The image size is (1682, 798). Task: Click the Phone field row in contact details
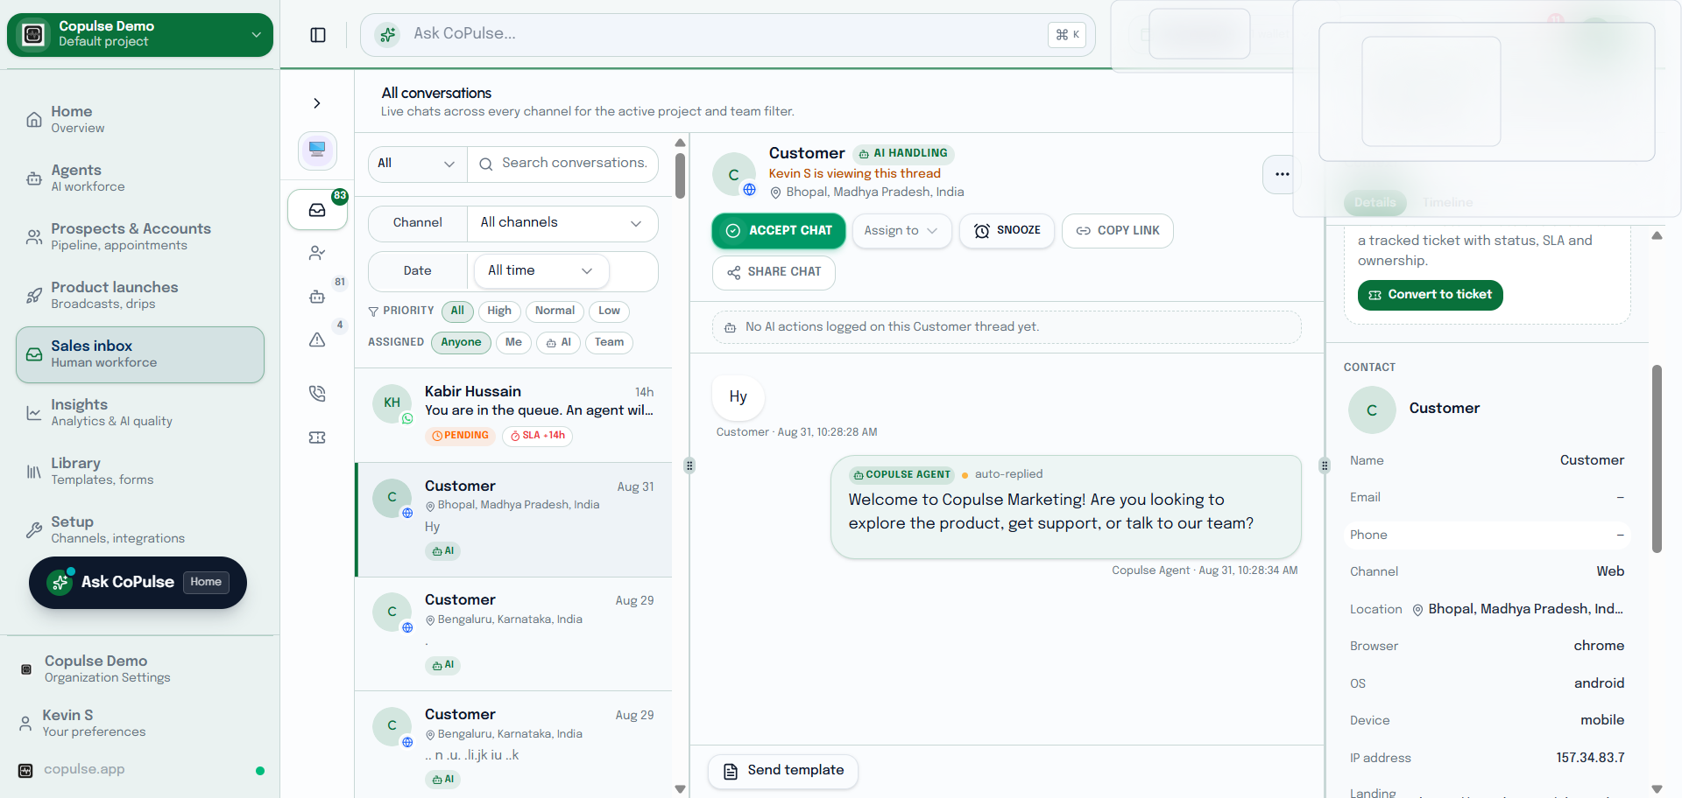(x=1487, y=535)
